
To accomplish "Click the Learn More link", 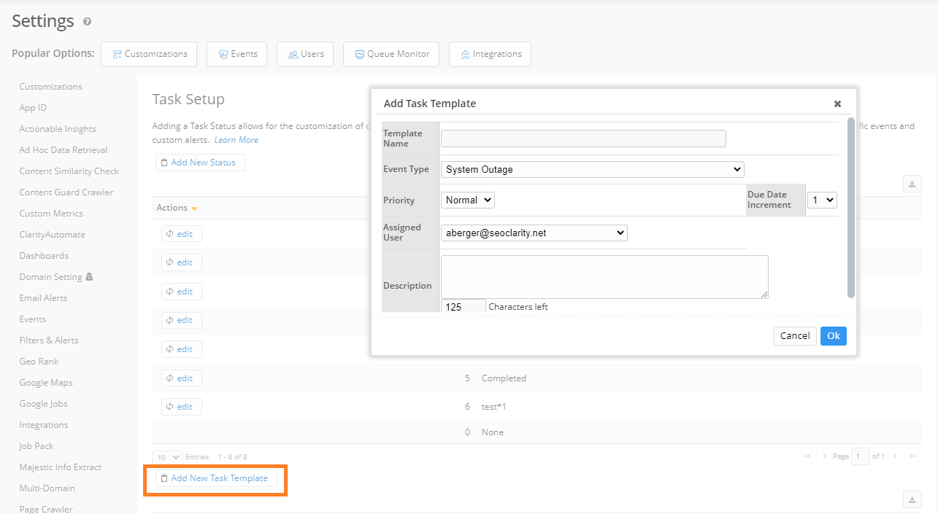I will (x=236, y=140).
